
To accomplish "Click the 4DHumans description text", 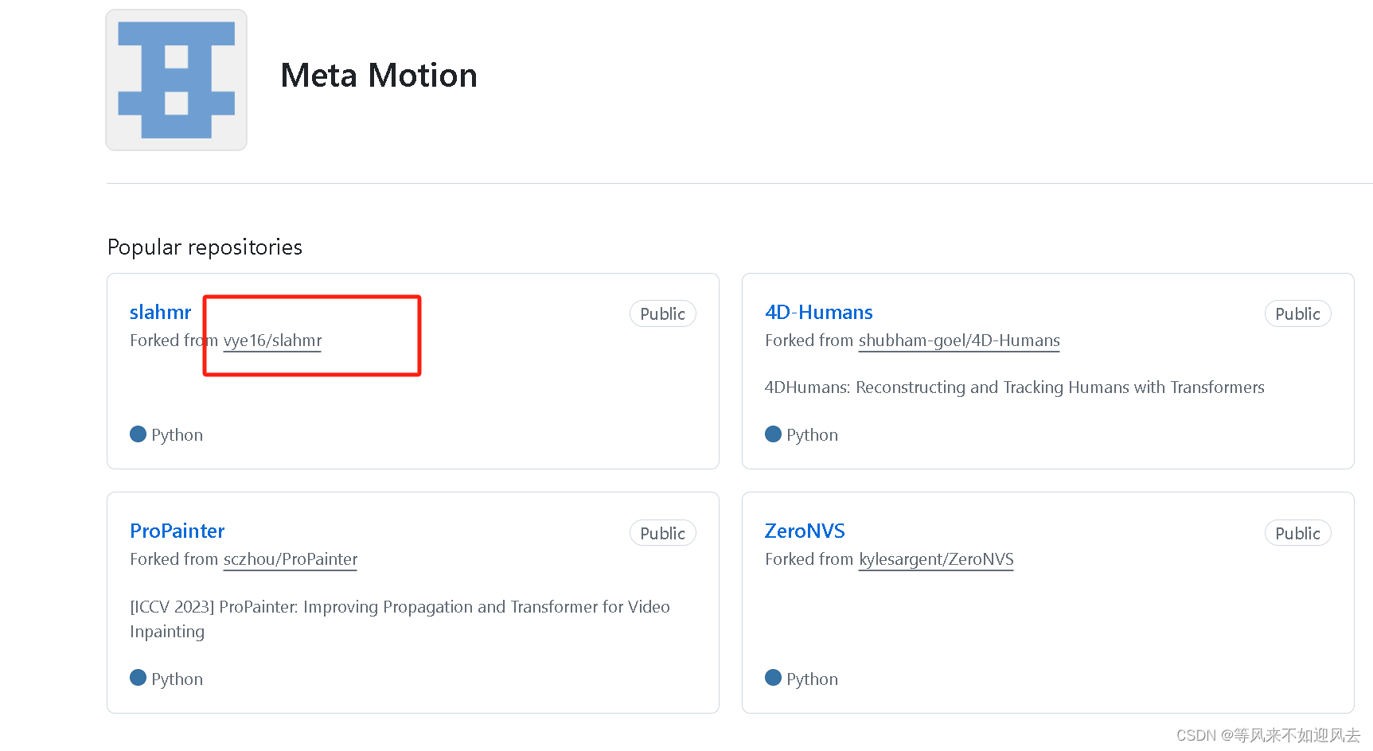I will pyautogui.click(x=1014, y=387).
